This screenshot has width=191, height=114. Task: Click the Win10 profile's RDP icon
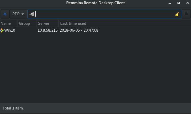click(2, 30)
